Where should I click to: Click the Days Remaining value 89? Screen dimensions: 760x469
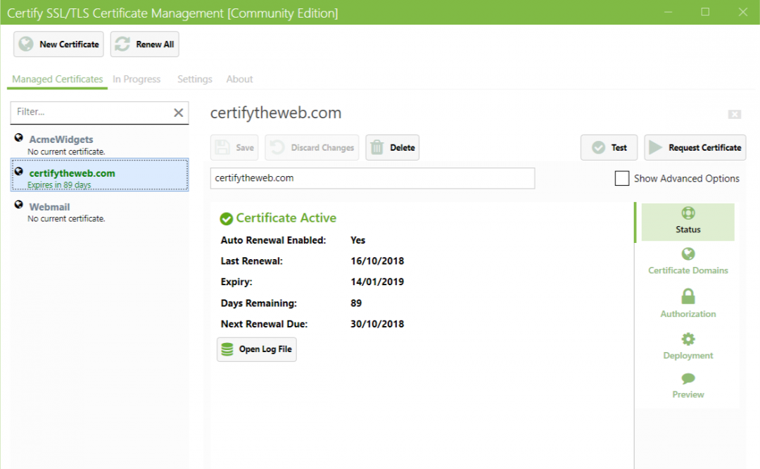point(356,303)
